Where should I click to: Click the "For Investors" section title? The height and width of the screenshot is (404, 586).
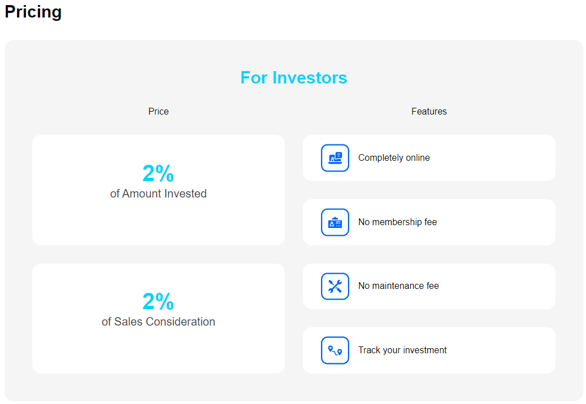click(x=293, y=77)
